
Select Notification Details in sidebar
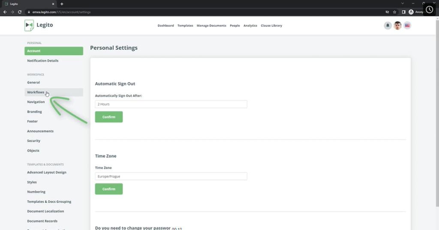click(43, 61)
